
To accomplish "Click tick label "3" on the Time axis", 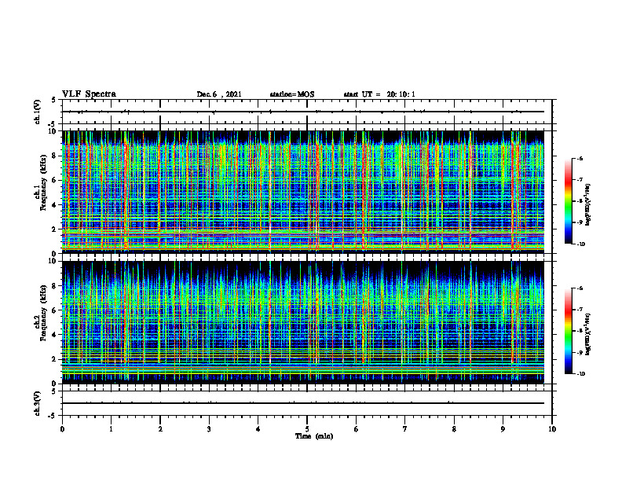I will pos(209,429).
